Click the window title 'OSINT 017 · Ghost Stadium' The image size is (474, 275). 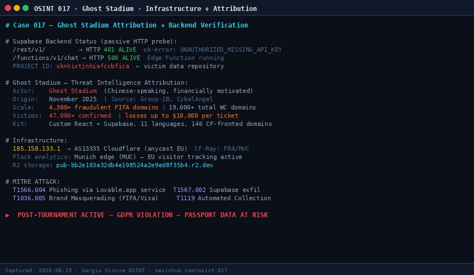pyautogui.click(x=84, y=8)
